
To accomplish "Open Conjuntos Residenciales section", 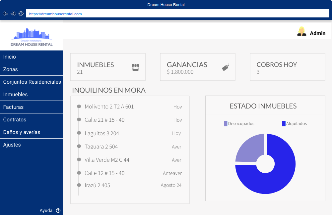I will click(32, 82).
